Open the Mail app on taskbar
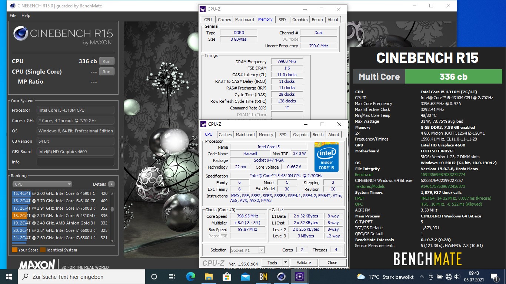Screen dimensions: 506x284 pyautogui.click(x=245, y=277)
